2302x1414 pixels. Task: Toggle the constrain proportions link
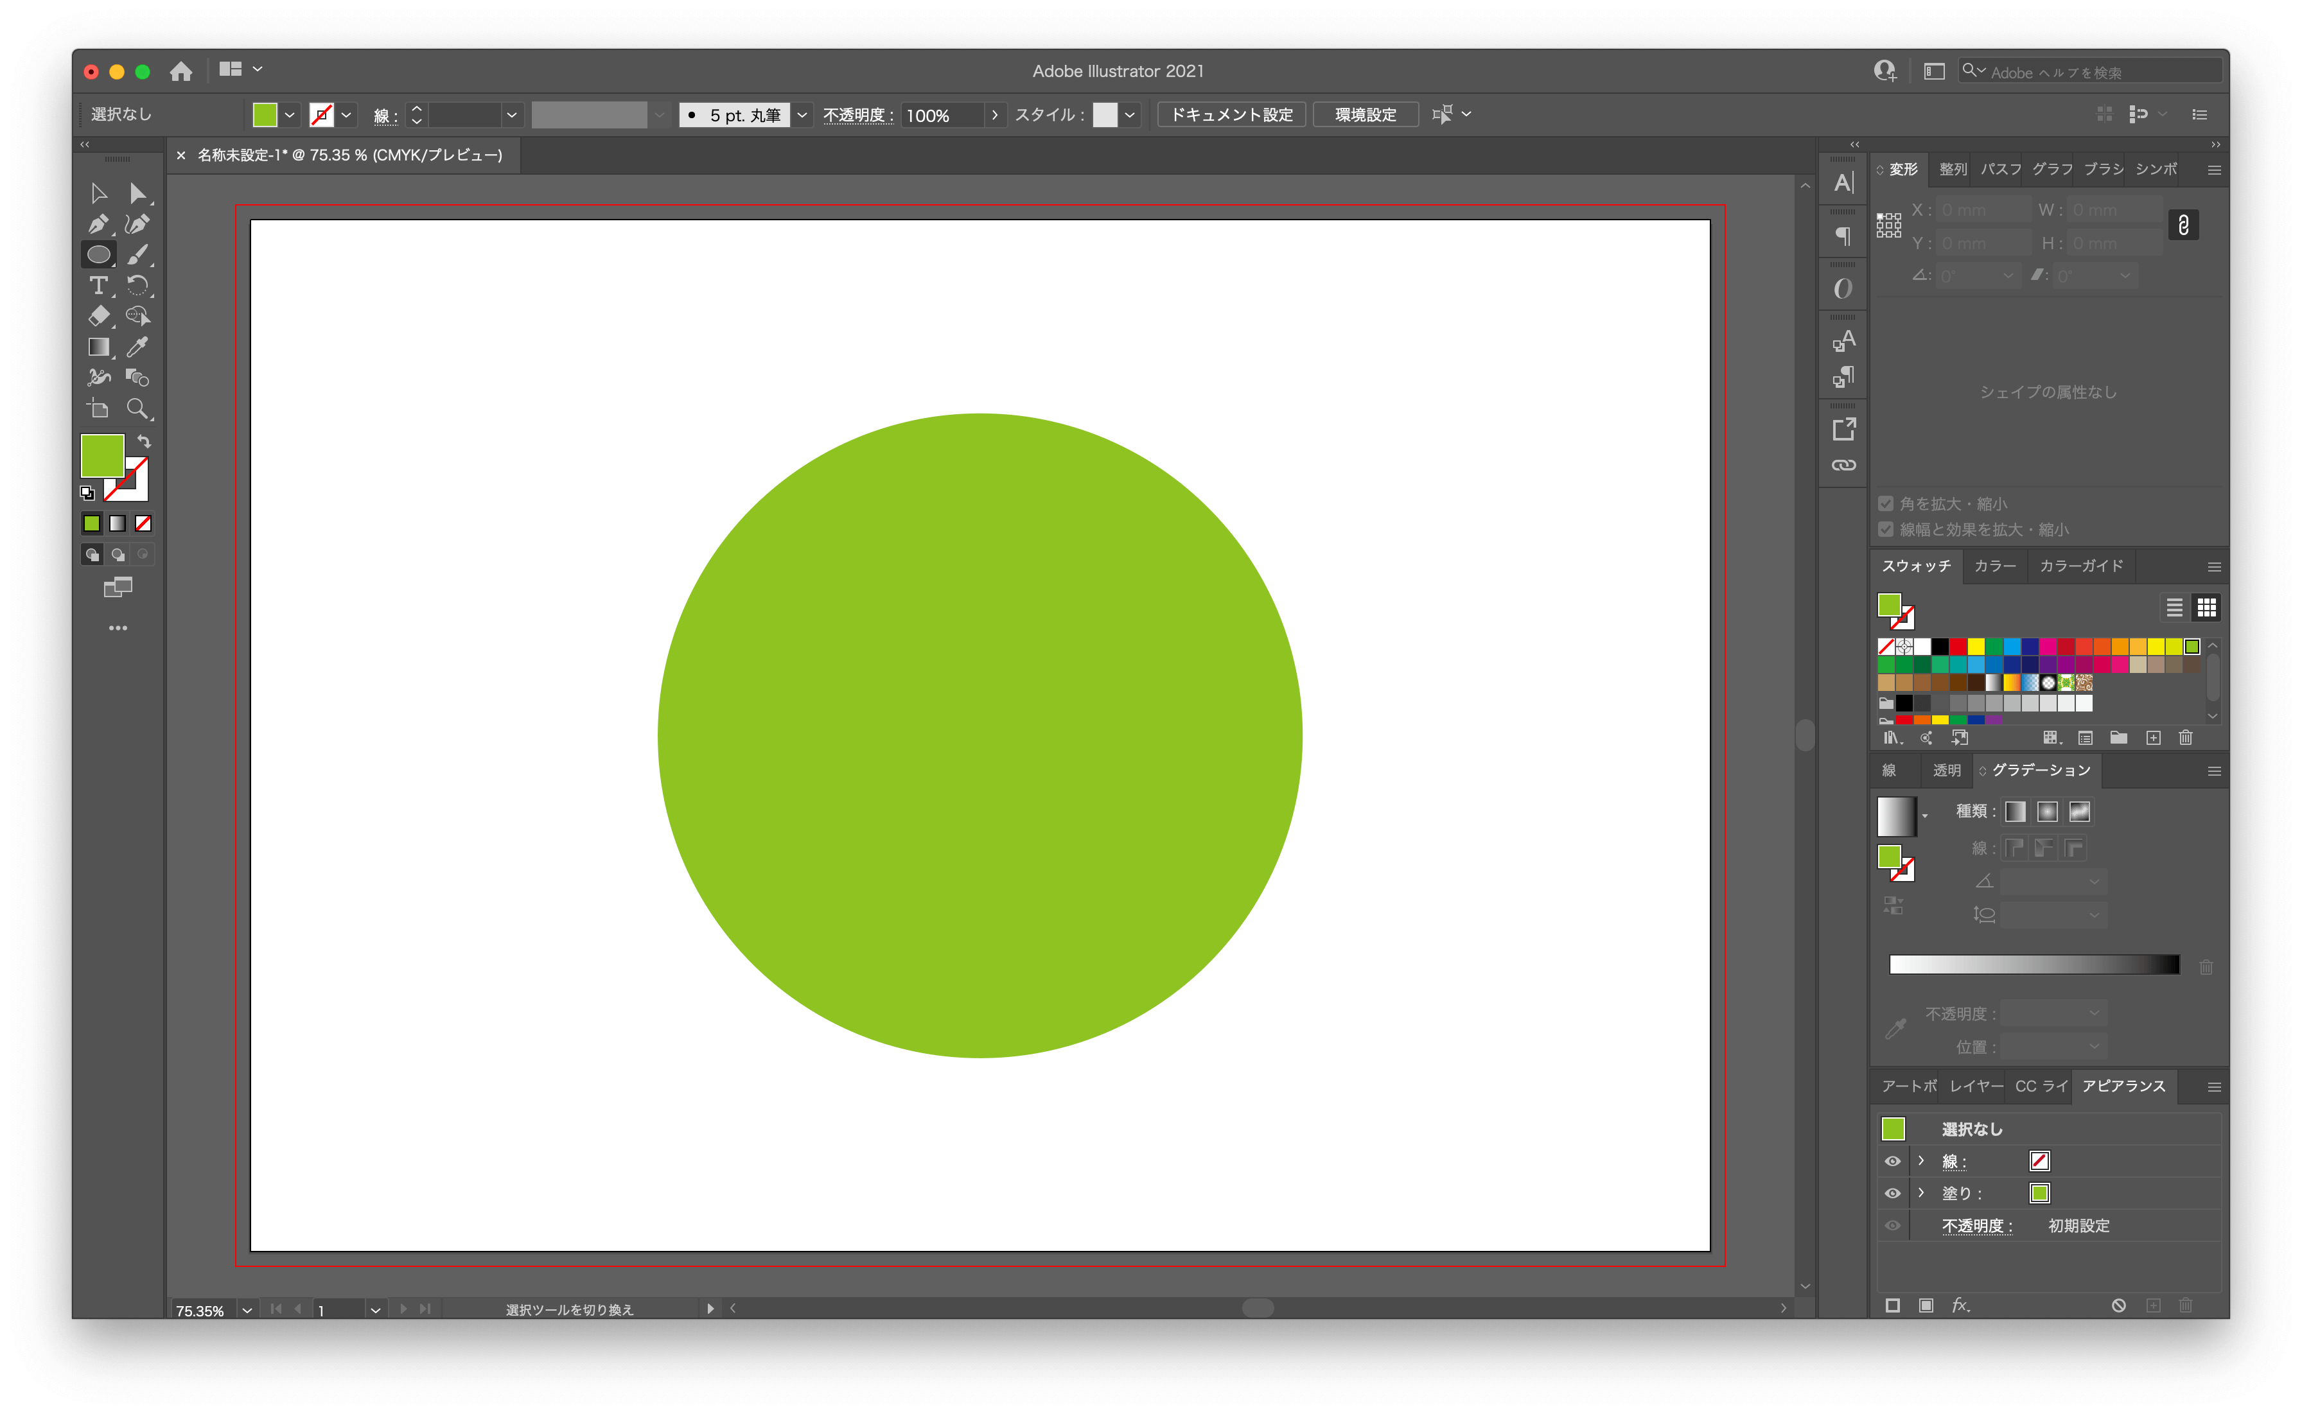pos(2183,225)
